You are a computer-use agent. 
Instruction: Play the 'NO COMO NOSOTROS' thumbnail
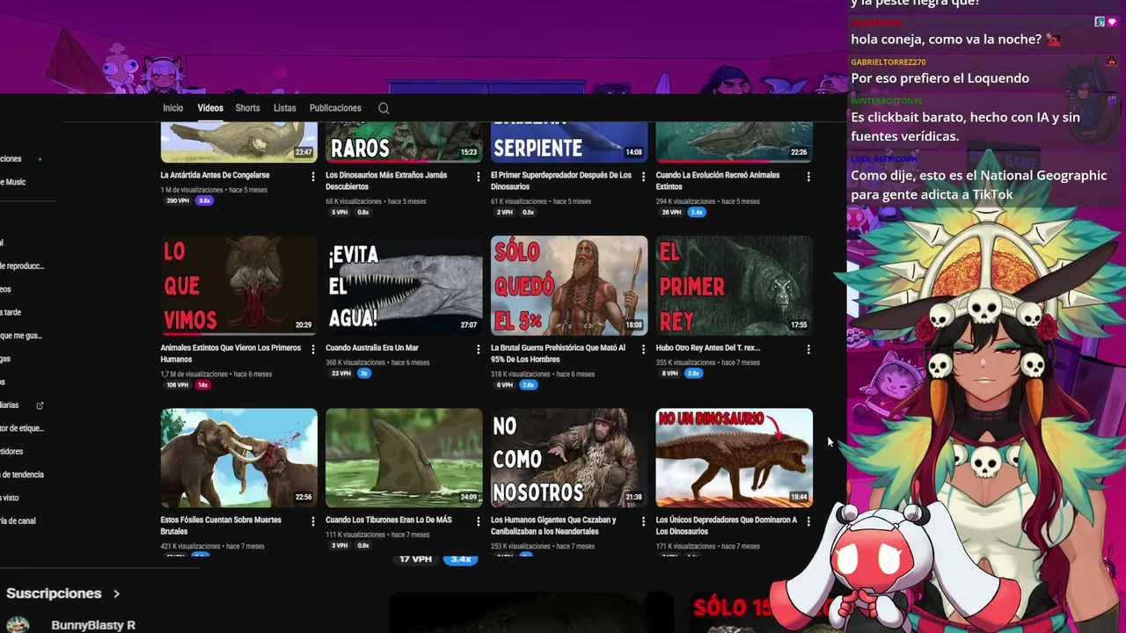pyautogui.click(x=569, y=458)
